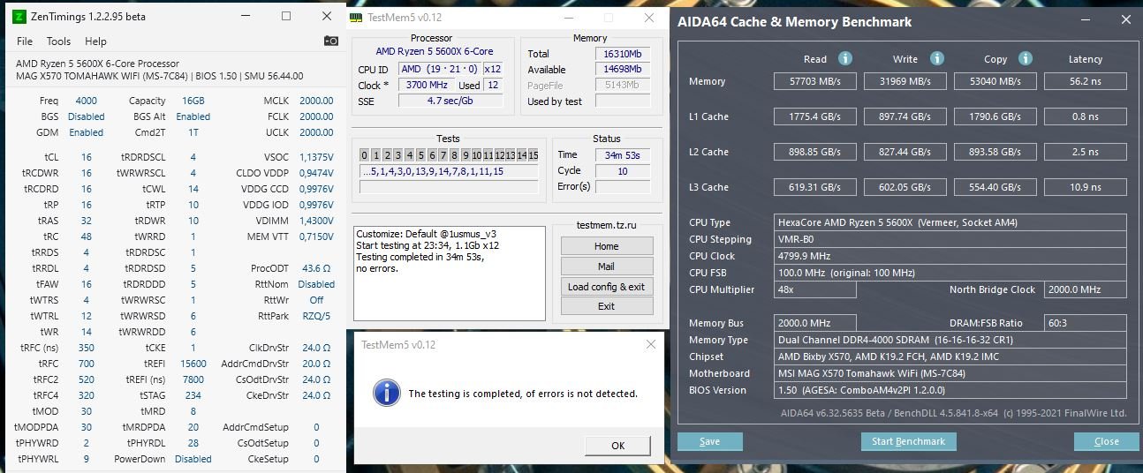The width and height of the screenshot is (1143, 473).
Task: Click the AddrCmdDrvStr value 20.0 Ω
Action: coord(316,364)
